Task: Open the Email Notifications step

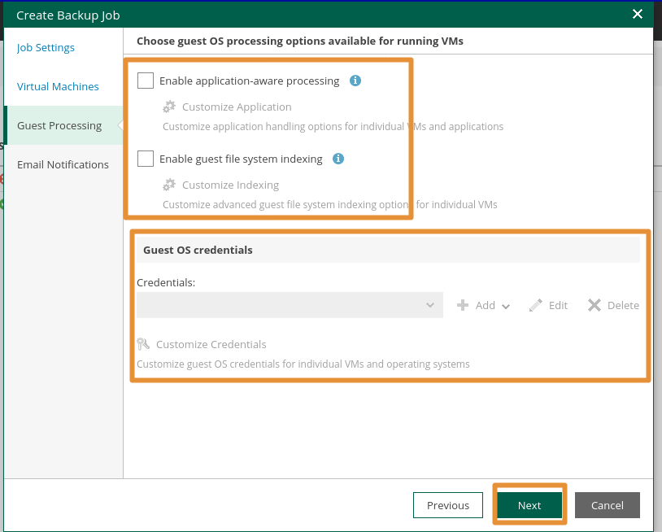Action: click(x=62, y=164)
